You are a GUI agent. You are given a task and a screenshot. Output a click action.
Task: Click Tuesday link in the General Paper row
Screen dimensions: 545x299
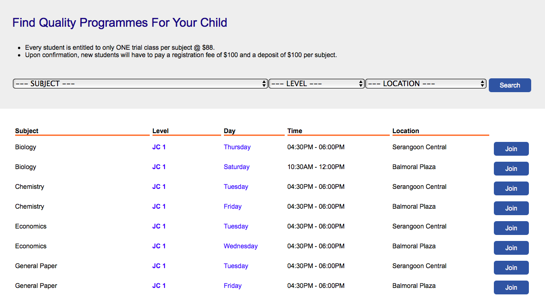(236, 266)
